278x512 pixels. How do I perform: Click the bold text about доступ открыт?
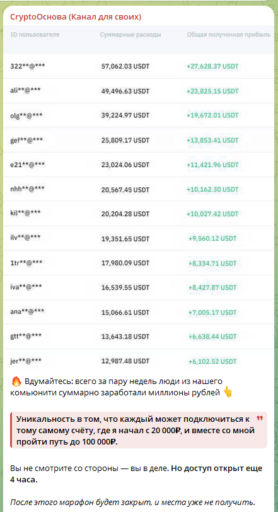click(x=136, y=474)
